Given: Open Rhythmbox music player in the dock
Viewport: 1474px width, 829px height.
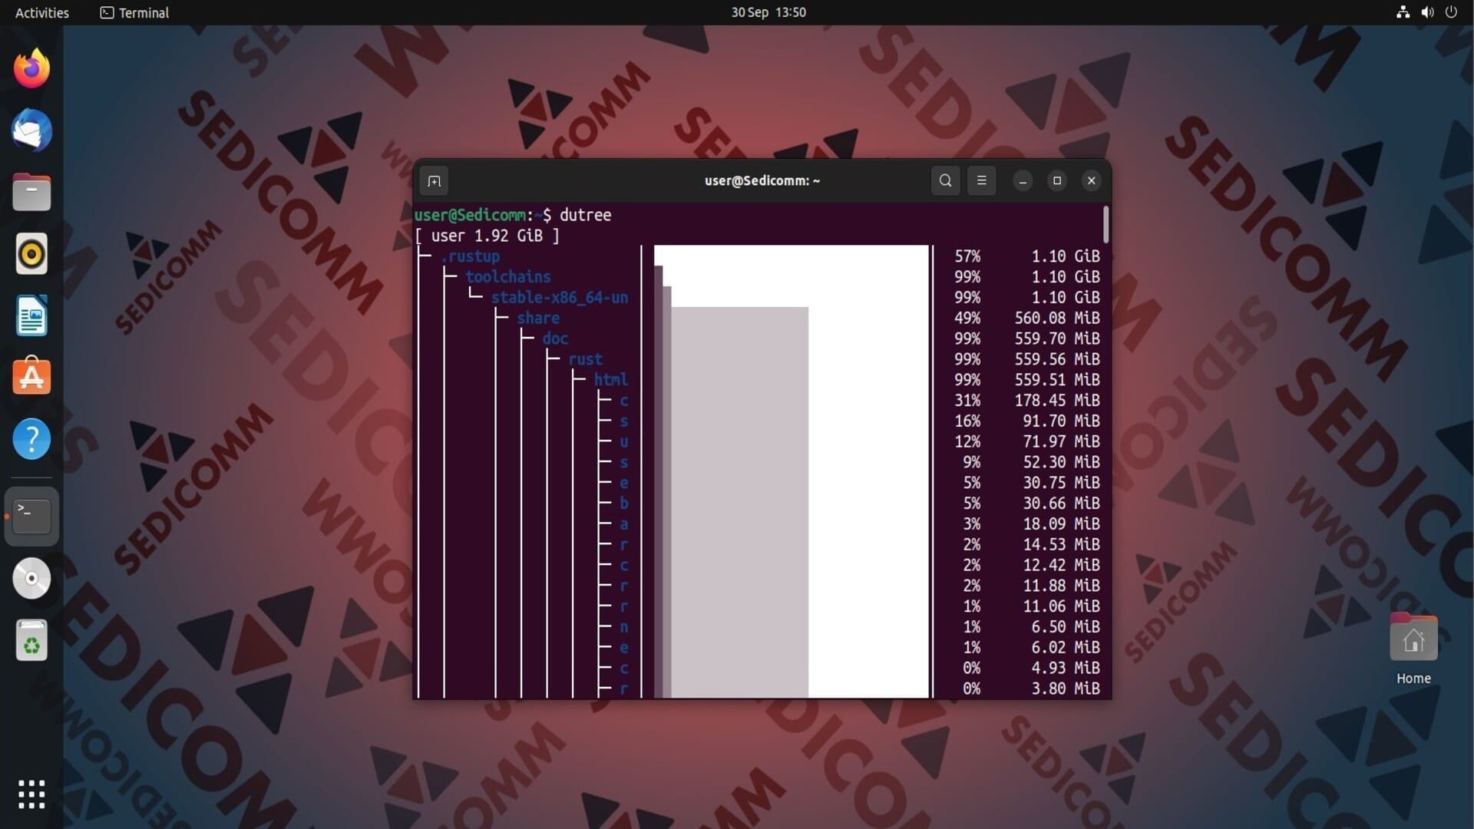Looking at the screenshot, I should tap(31, 254).
